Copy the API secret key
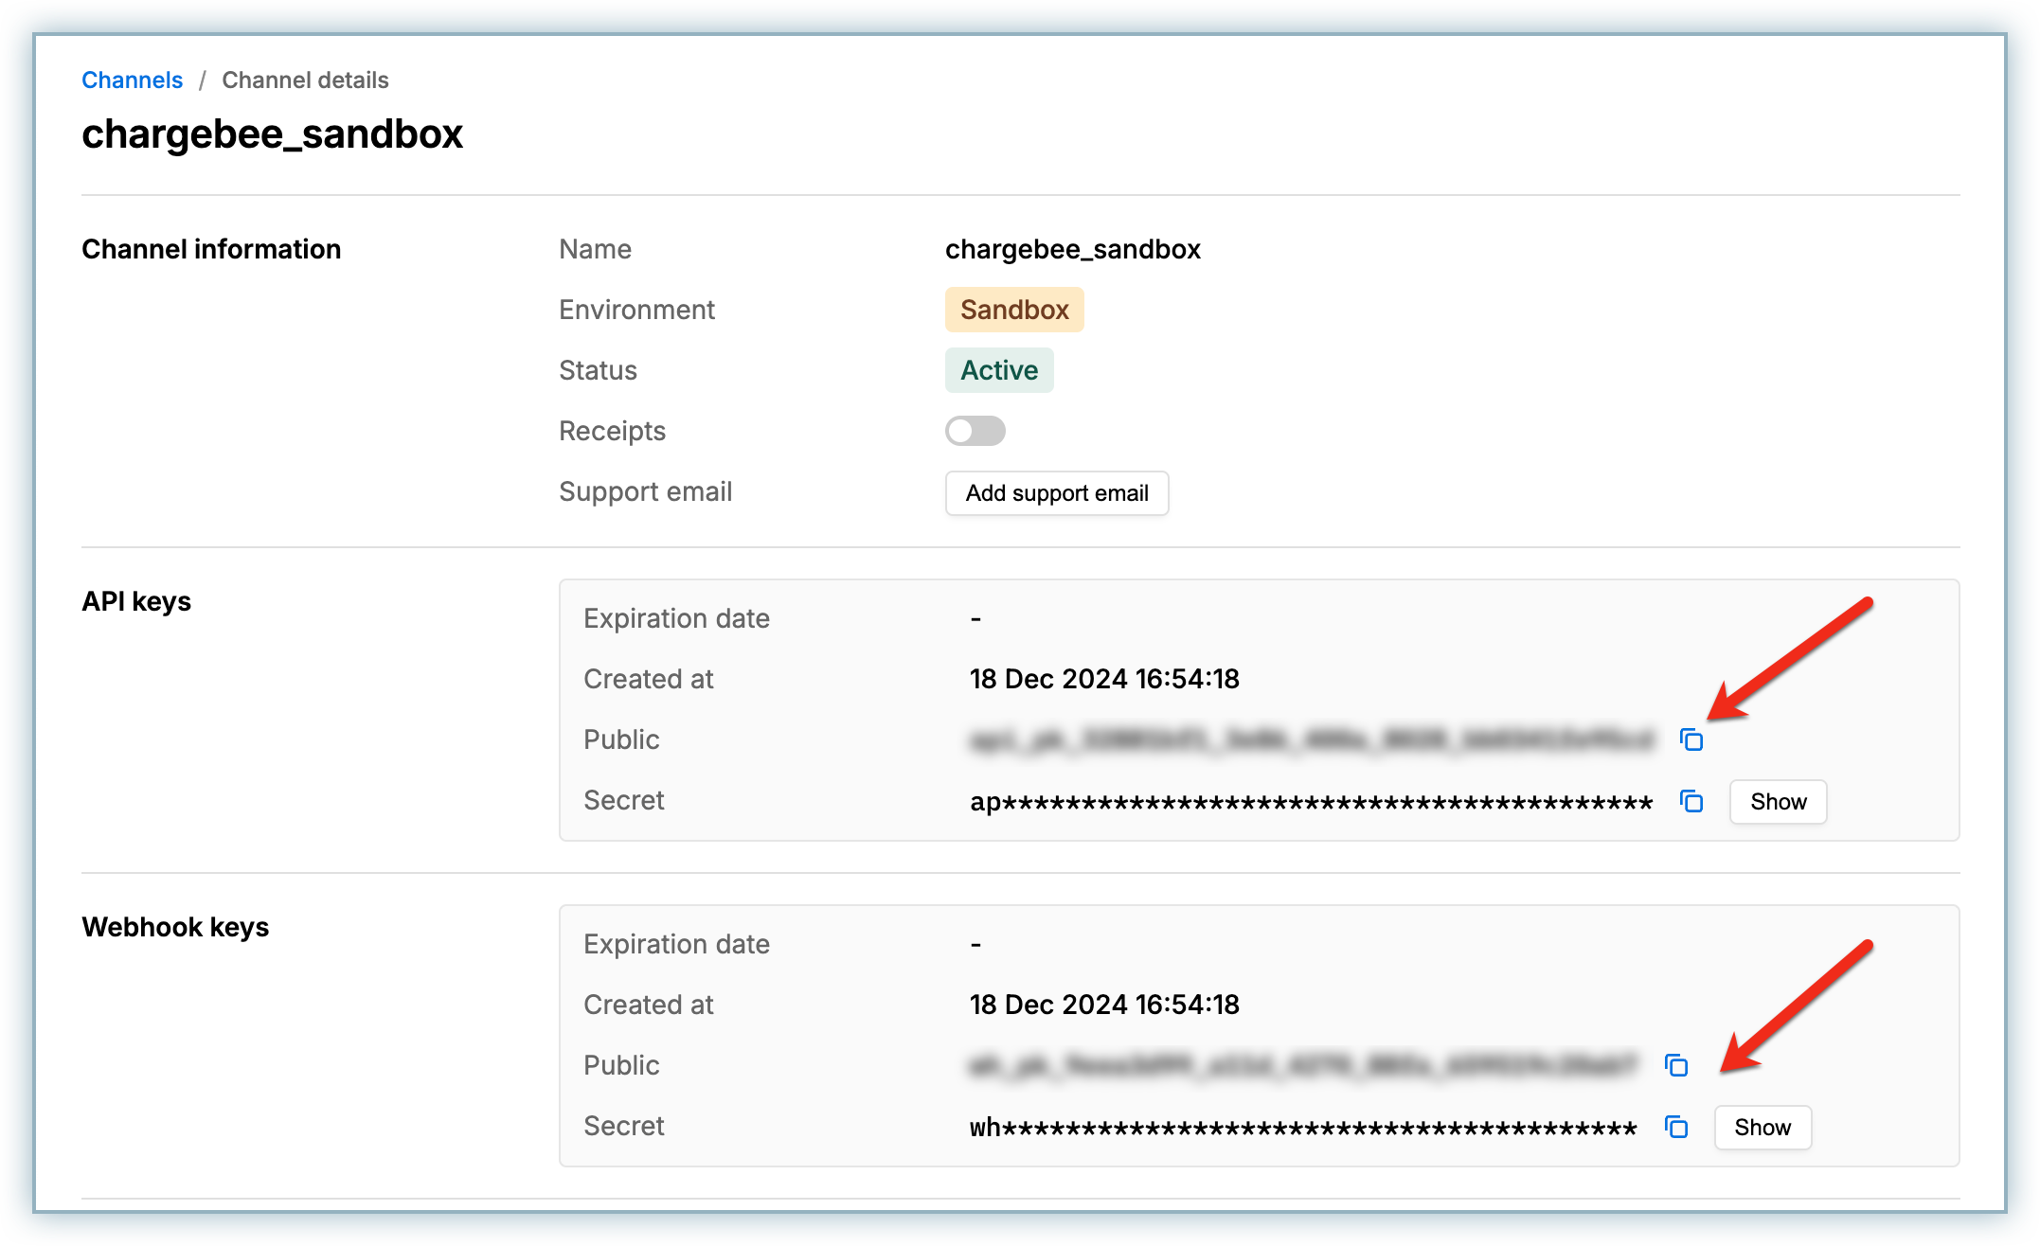2040x1246 pixels. [x=1691, y=802]
